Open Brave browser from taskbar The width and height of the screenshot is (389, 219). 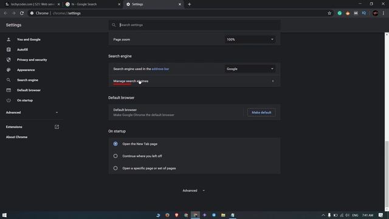pyautogui.click(x=176, y=215)
